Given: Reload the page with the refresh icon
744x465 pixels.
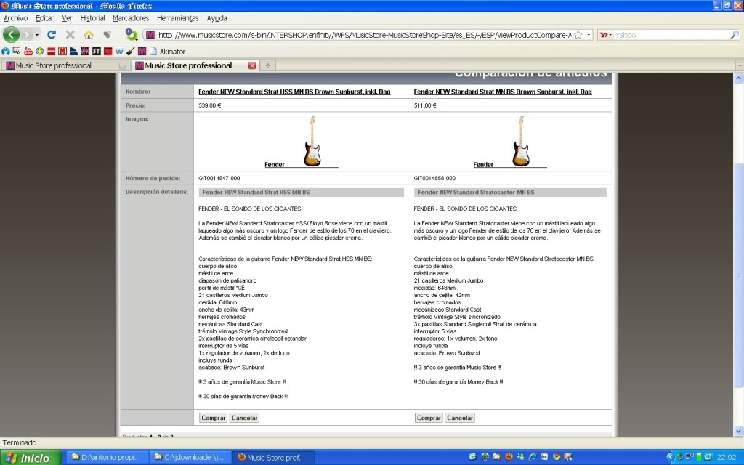Looking at the screenshot, I should tap(52, 35).
